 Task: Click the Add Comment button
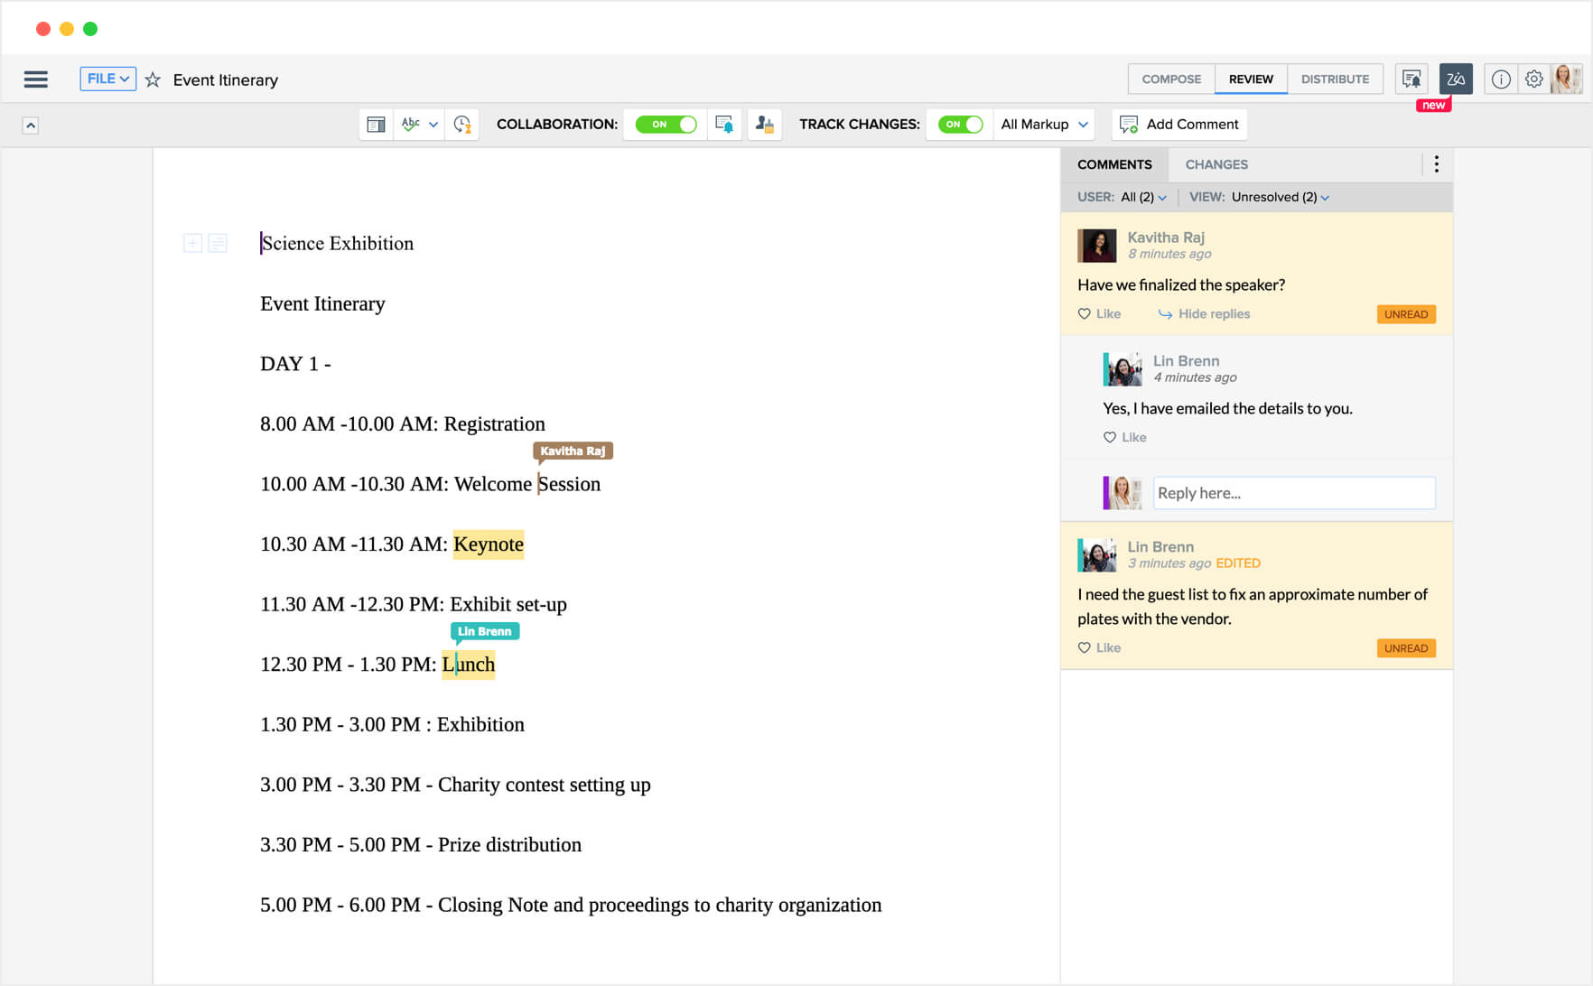(x=1179, y=125)
